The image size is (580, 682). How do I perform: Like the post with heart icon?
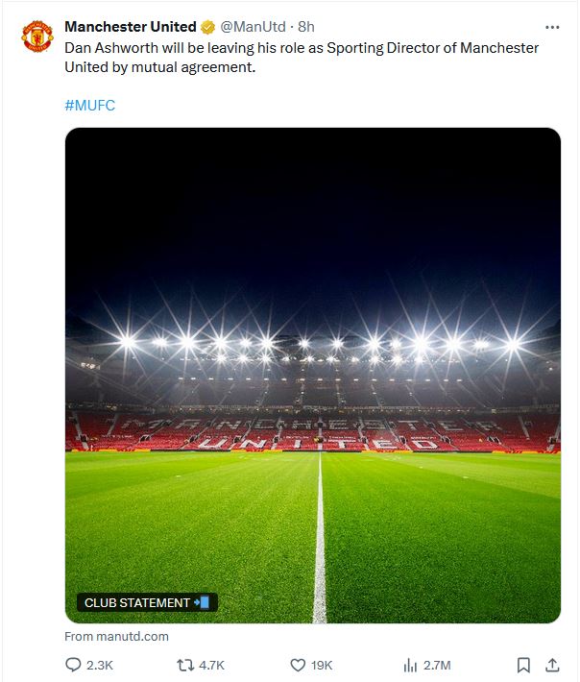(x=298, y=665)
